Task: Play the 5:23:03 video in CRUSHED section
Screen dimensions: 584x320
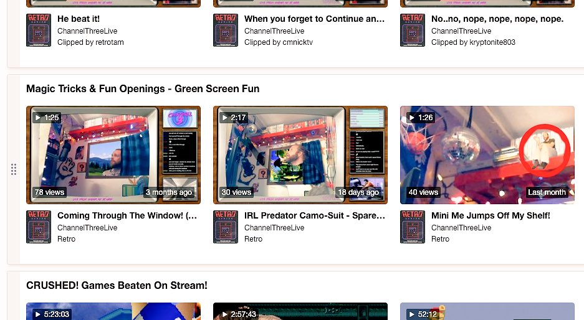Action: (x=113, y=311)
